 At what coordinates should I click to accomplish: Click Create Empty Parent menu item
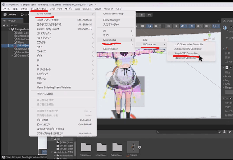63,29
